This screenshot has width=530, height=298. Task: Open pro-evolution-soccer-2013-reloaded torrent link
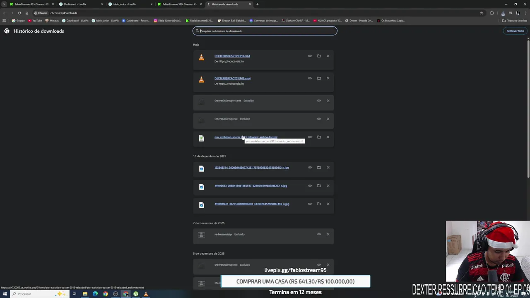click(x=246, y=137)
